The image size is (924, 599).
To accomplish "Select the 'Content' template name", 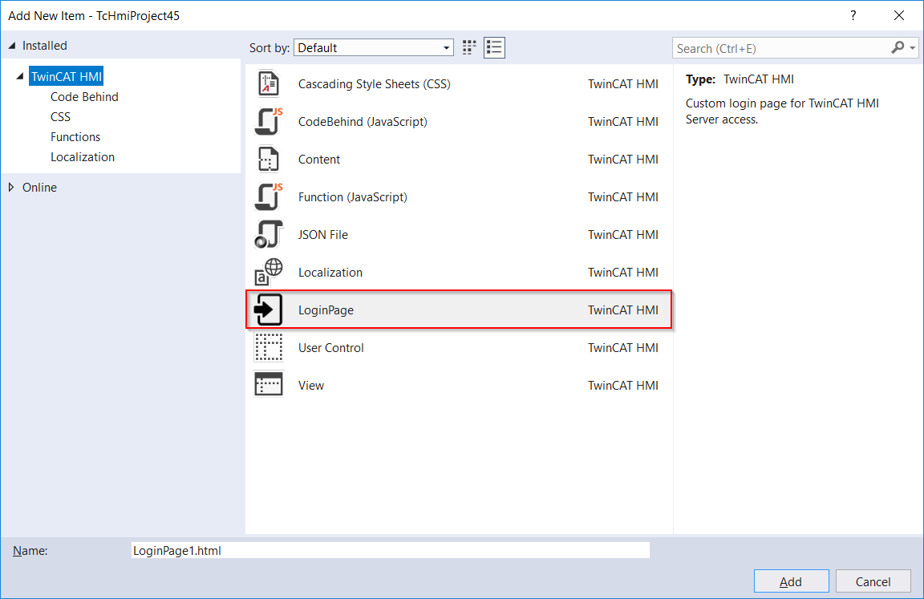I will coord(318,159).
